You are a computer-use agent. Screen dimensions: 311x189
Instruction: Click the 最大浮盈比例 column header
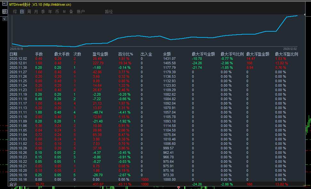coord(286,54)
